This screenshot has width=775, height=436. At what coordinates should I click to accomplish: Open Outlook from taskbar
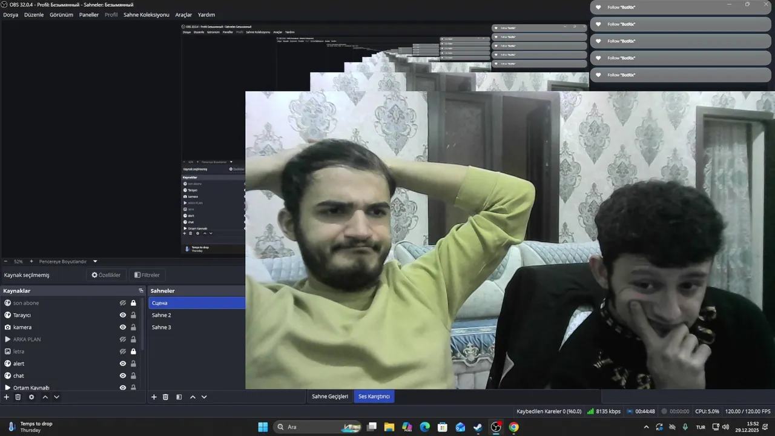point(460,427)
